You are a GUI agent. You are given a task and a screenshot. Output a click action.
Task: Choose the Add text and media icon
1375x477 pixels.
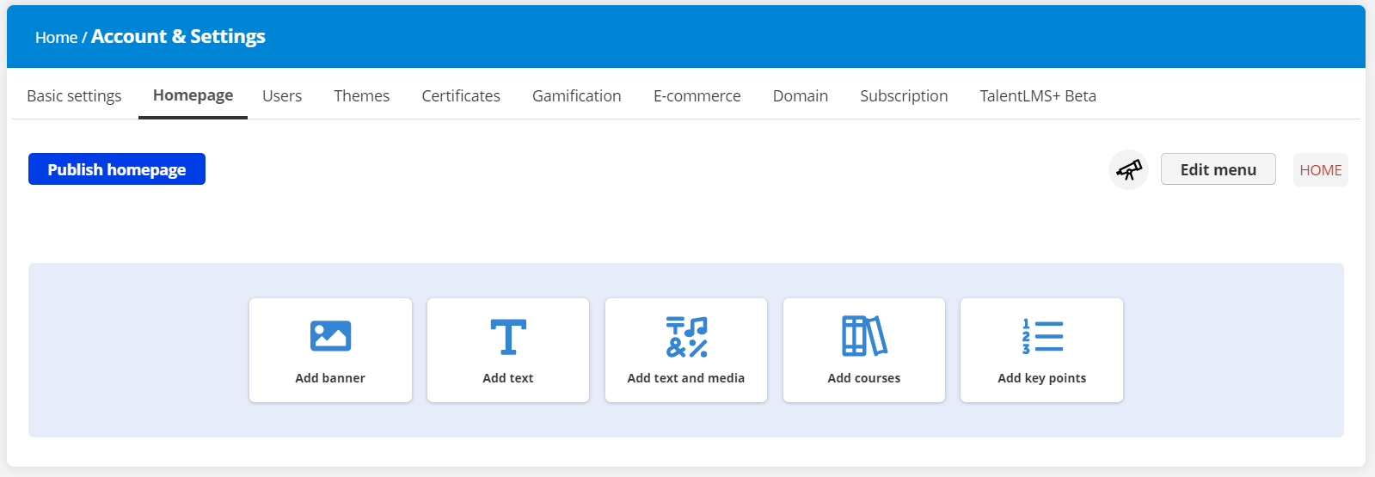686,337
